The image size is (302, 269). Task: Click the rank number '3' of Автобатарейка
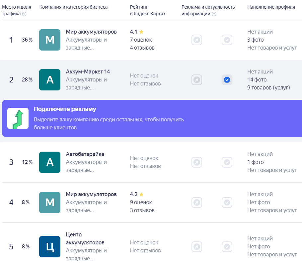[x=11, y=162]
